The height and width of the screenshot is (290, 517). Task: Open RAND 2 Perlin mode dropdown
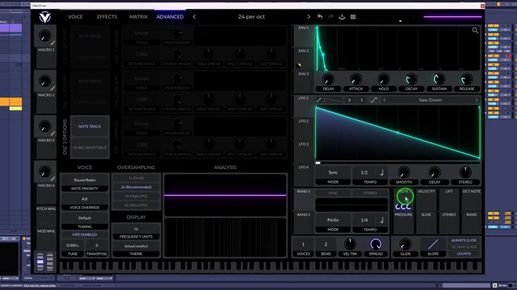[x=333, y=220]
